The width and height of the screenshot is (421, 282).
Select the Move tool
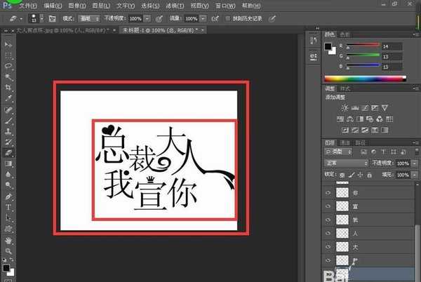pyautogui.click(x=8, y=43)
